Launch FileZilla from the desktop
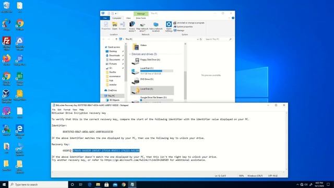The width and height of the screenshot is (334, 188). tap(7, 43)
